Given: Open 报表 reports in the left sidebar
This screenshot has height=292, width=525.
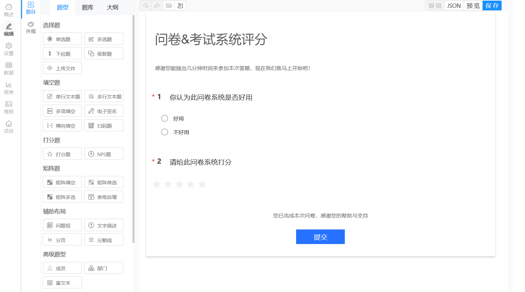Looking at the screenshot, I should coord(9,88).
